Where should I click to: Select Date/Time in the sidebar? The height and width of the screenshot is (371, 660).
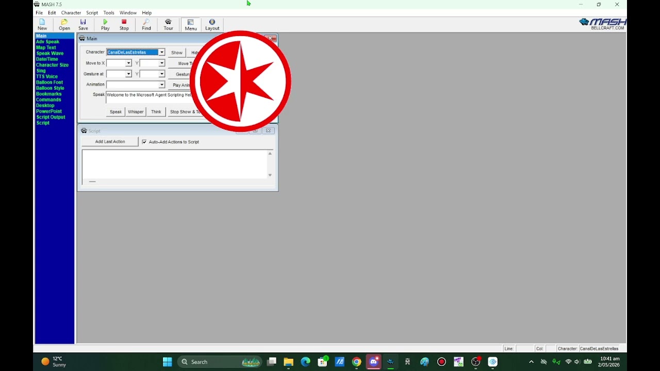coord(47,59)
